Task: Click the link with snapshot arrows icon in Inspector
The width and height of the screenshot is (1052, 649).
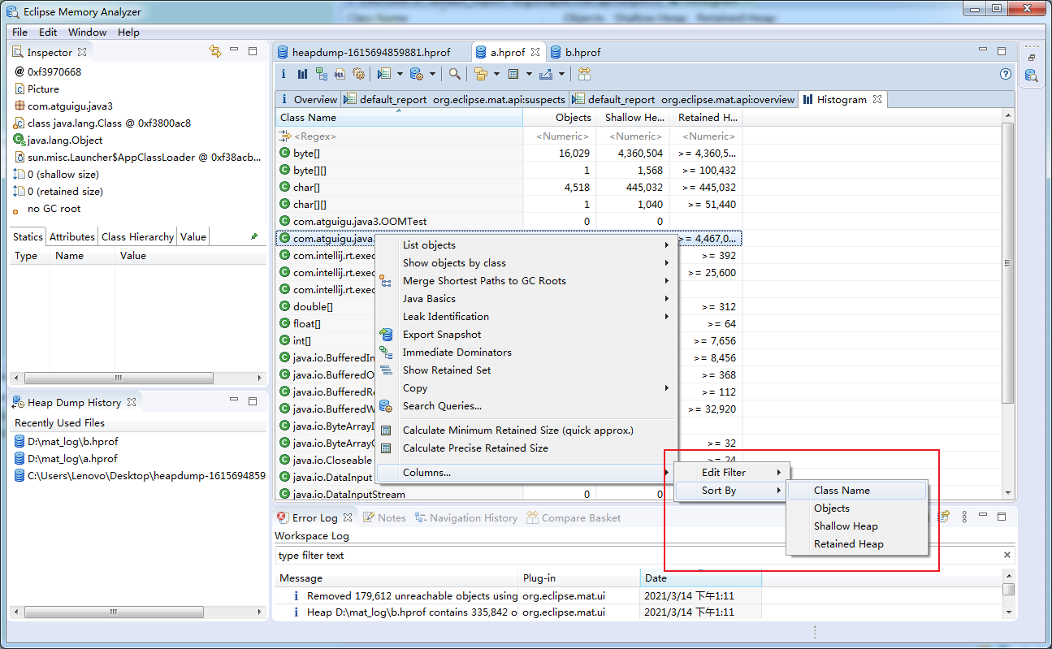Action: point(215,51)
